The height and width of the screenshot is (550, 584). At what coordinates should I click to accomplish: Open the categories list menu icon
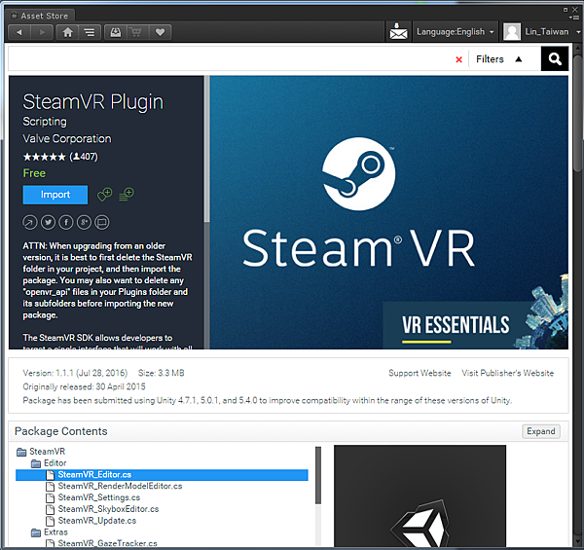click(90, 32)
